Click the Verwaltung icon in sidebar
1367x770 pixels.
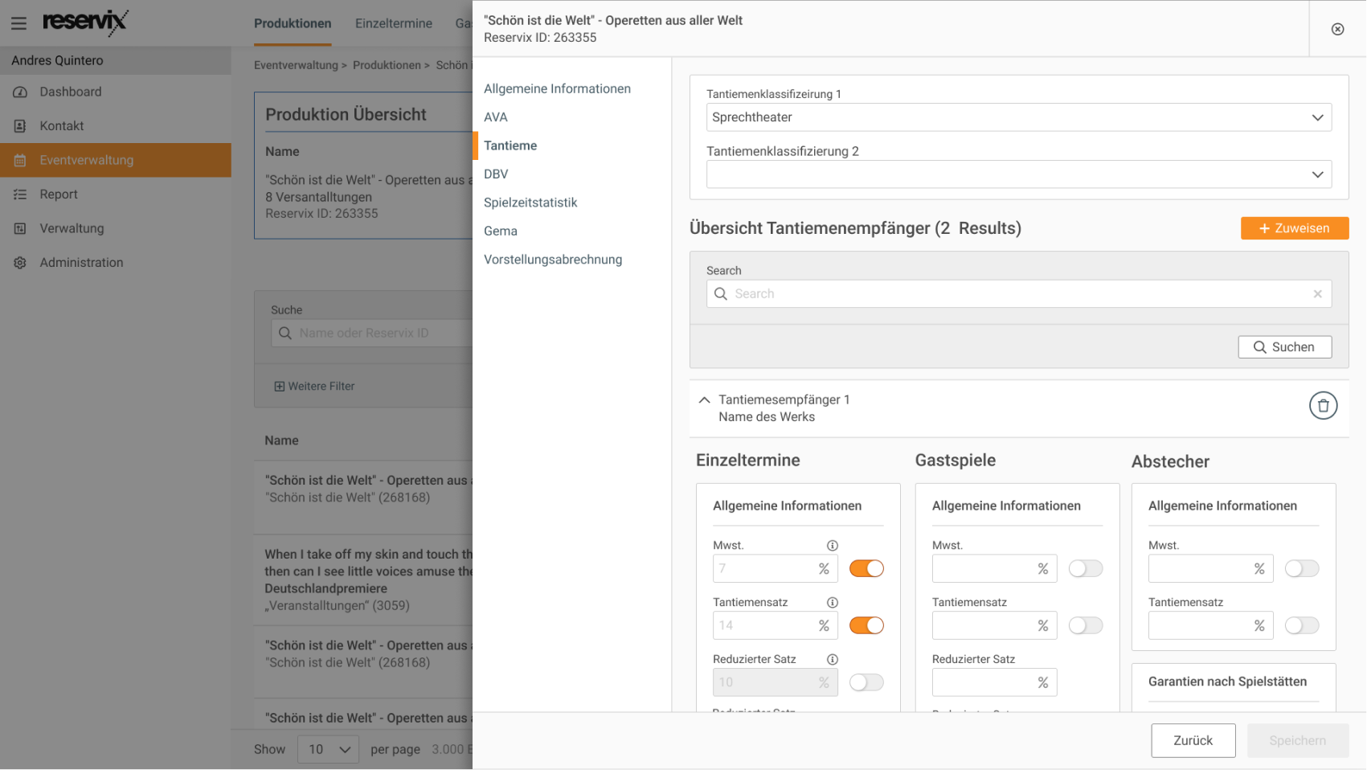[x=20, y=229]
